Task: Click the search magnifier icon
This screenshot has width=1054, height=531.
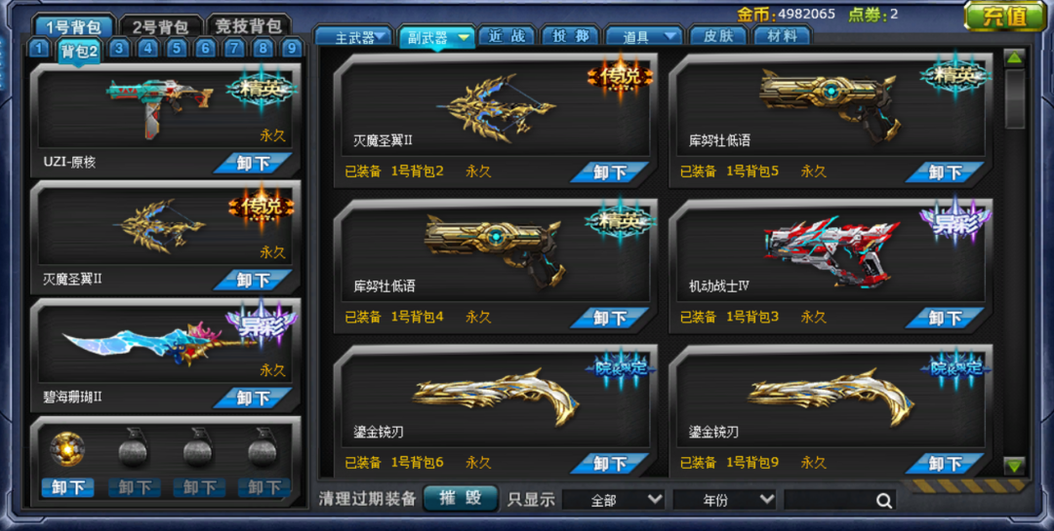Action: 884,500
